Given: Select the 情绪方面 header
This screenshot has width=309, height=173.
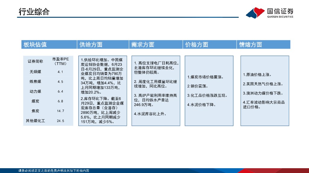Looking at the screenshot, I should point(263,44).
